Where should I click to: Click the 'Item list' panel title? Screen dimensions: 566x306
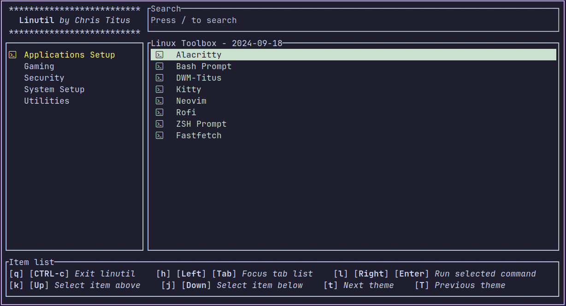pos(31,262)
